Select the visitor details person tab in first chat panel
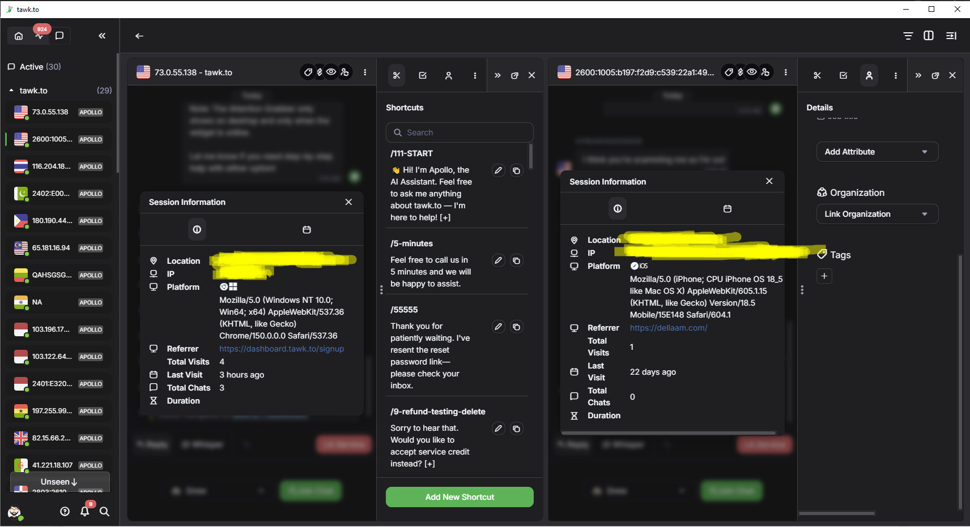 tap(449, 75)
